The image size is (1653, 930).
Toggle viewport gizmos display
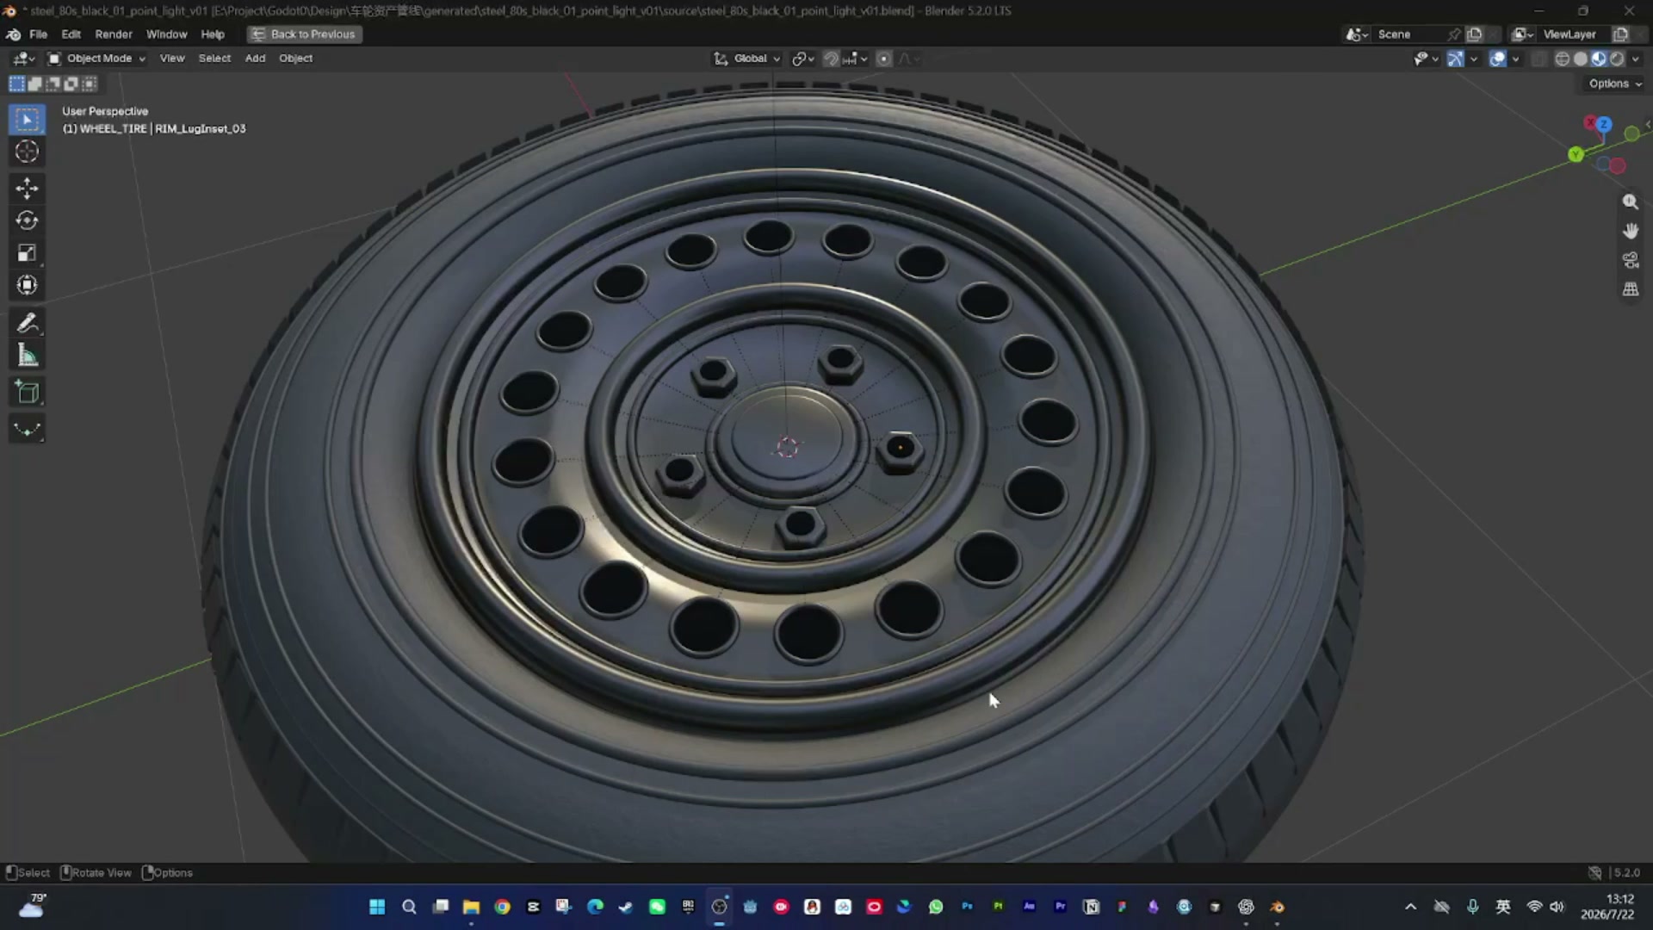(x=1455, y=59)
